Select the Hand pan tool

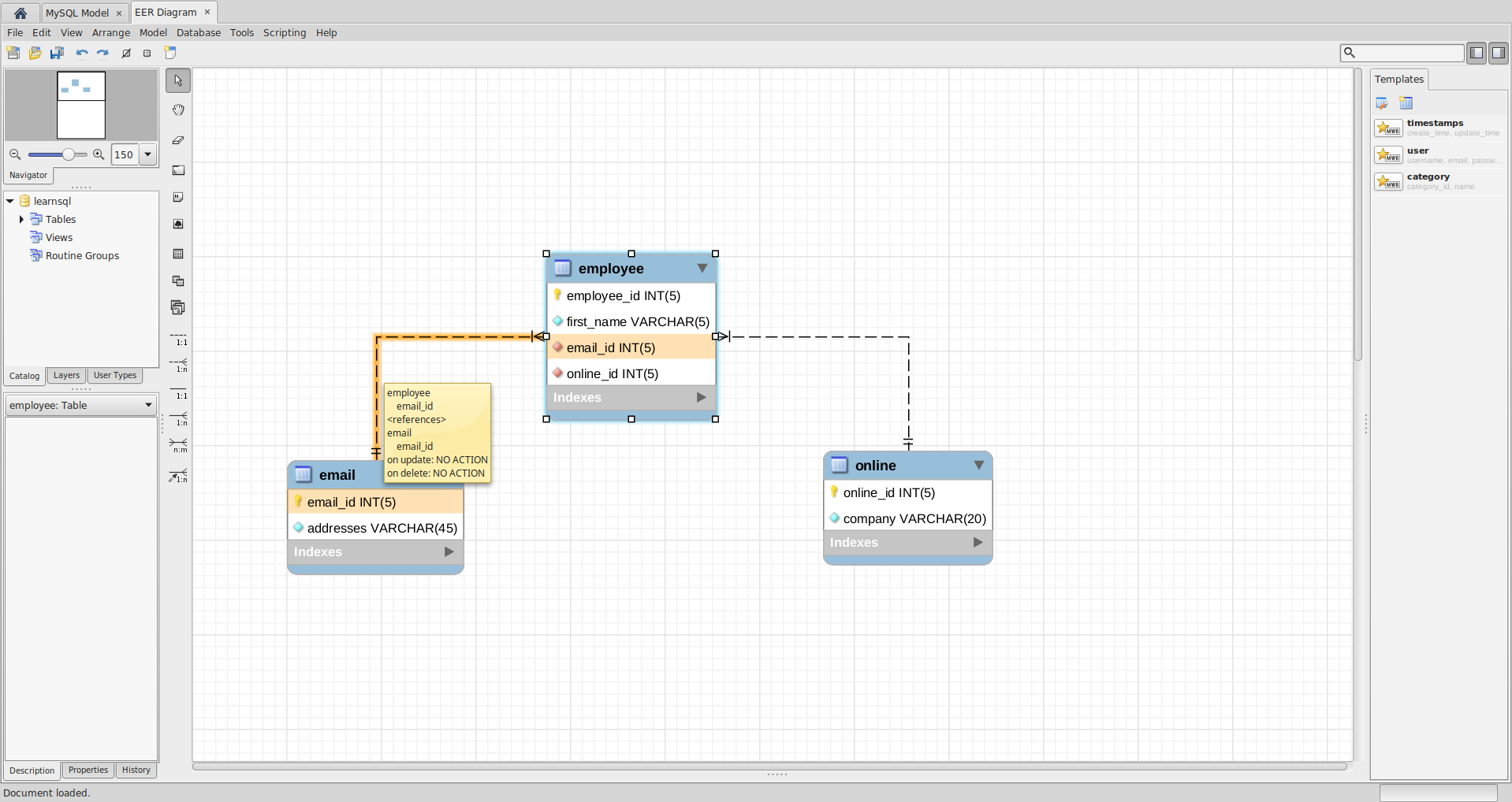point(178,110)
